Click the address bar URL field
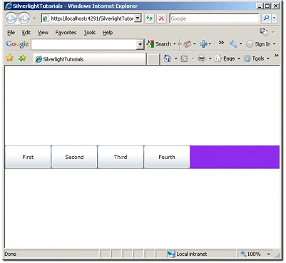This screenshot has width=286, height=263. tap(88, 19)
